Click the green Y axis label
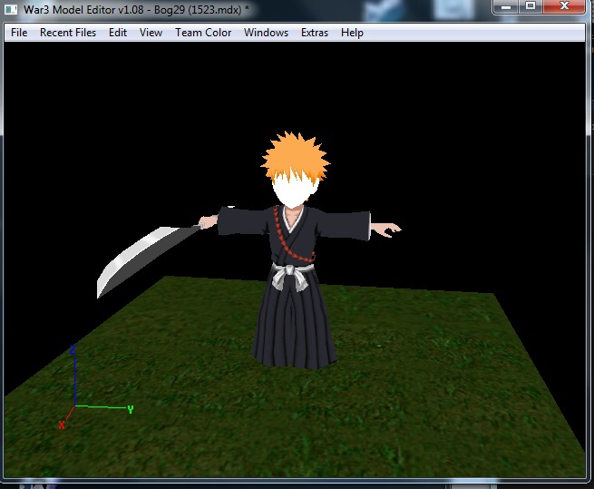 click(x=131, y=409)
